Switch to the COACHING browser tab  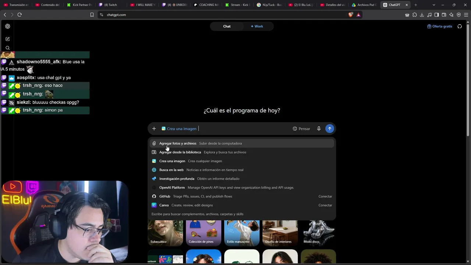(206, 5)
